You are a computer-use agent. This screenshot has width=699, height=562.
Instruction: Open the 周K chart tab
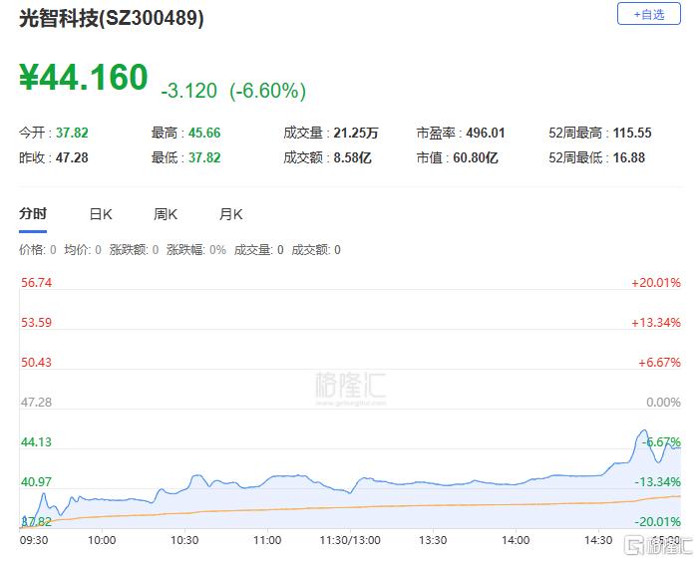pos(166,214)
